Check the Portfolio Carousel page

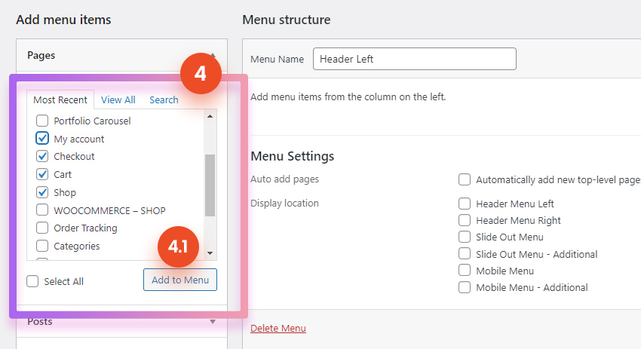click(42, 121)
